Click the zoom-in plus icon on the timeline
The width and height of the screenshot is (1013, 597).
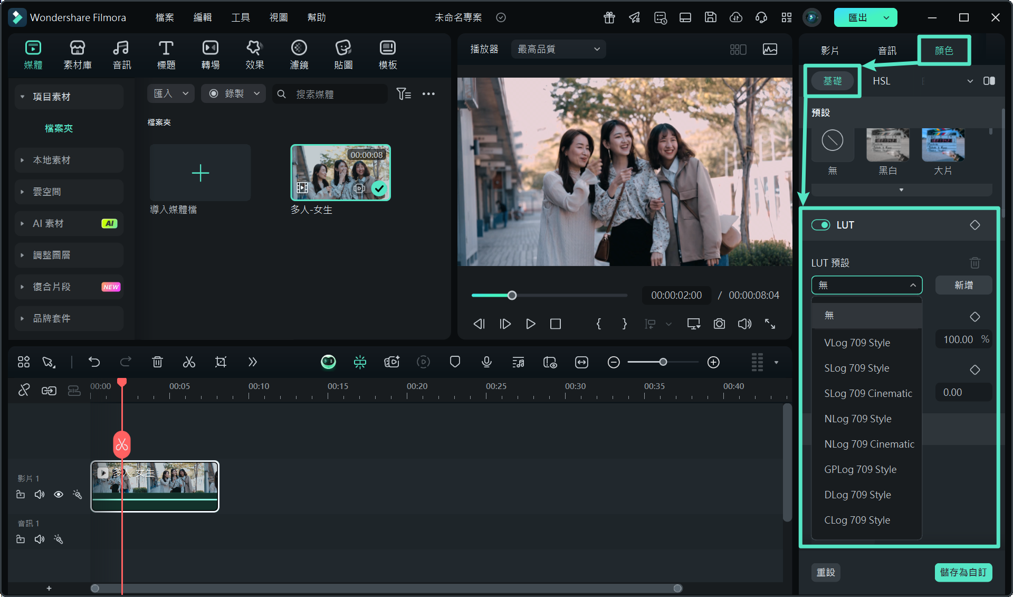point(713,362)
